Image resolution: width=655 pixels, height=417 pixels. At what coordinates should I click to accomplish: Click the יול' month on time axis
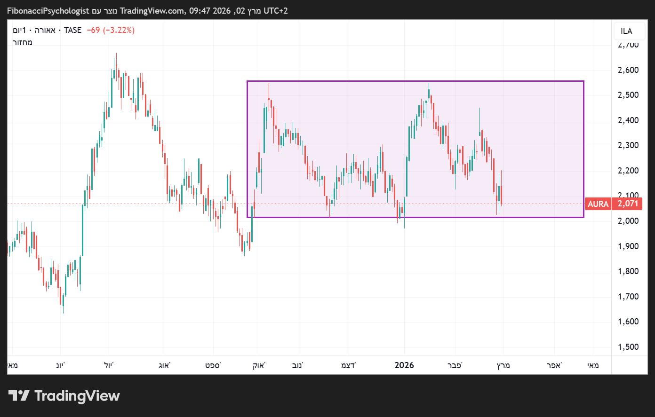[x=109, y=365]
